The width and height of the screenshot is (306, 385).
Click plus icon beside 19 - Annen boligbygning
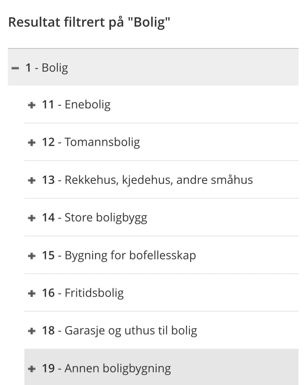point(31,368)
